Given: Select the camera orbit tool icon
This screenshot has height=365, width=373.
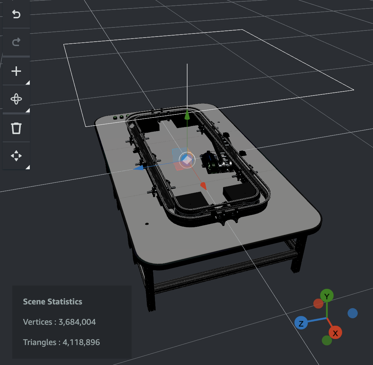Looking at the screenshot, I should pyautogui.click(x=16, y=99).
